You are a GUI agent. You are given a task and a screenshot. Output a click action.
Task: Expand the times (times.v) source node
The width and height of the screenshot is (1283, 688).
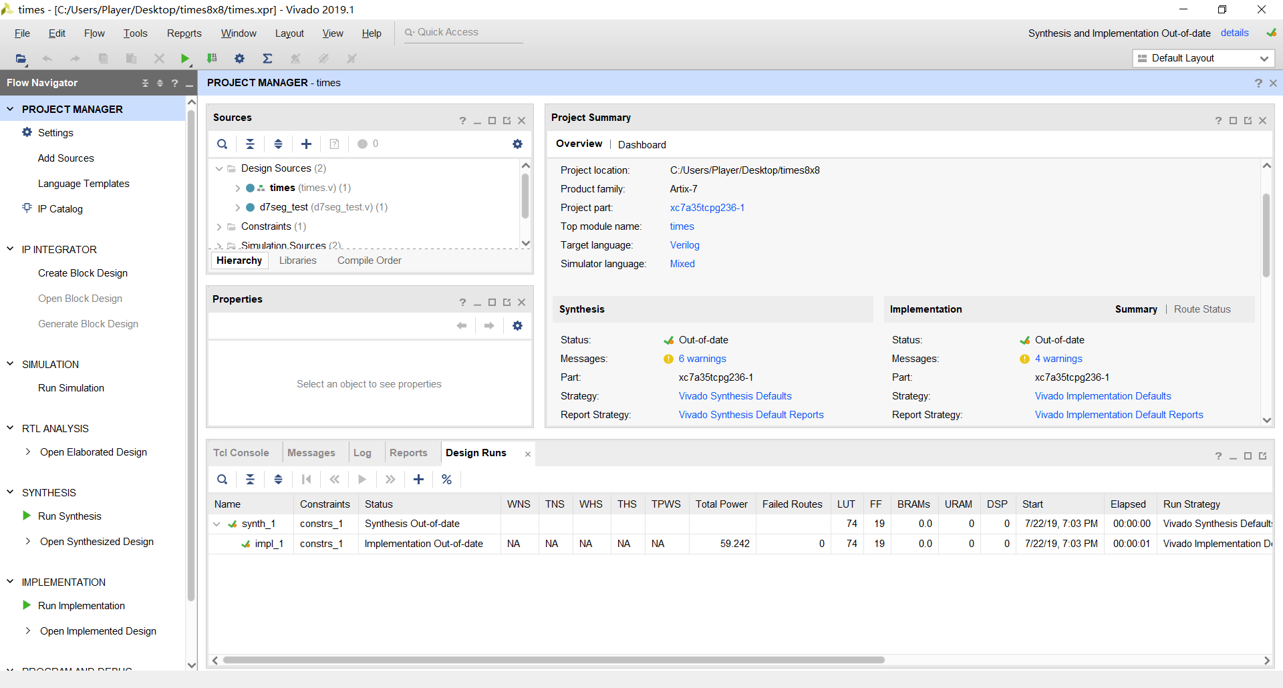pos(237,188)
